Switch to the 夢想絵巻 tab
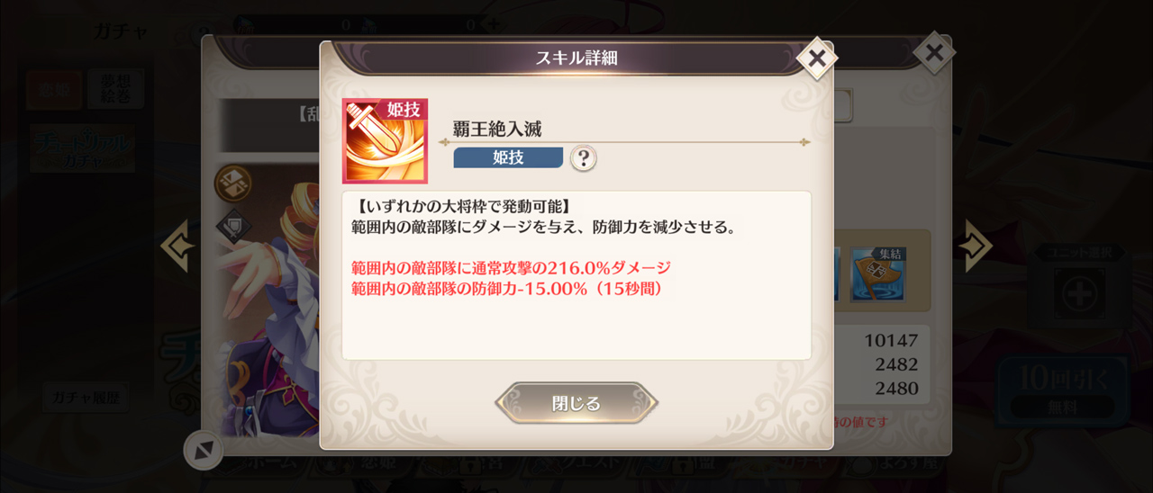 point(115,90)
